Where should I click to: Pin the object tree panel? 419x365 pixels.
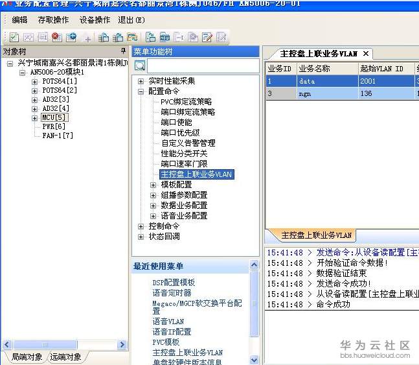click(123, 51)
